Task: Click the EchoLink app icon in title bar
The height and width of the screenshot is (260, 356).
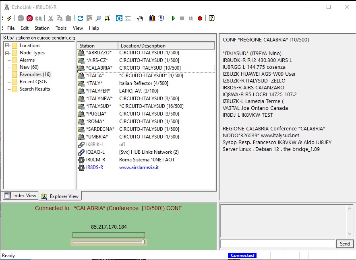Action: [7, 7]
